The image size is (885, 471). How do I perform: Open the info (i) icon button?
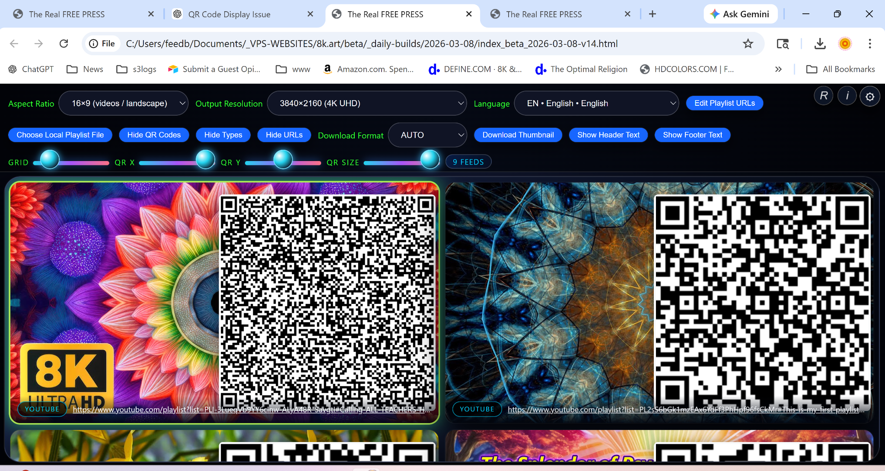pyautogui.click(x=847, y=96)
